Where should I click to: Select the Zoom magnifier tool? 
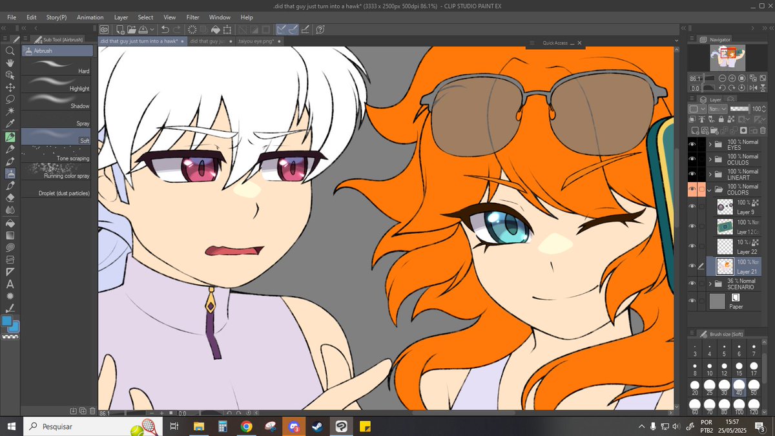pyautogui.click(x=10, y=50)
